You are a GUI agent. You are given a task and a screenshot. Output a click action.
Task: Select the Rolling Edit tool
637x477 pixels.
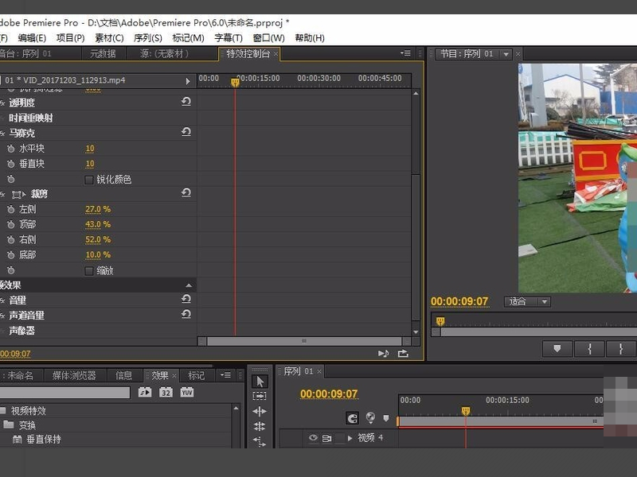click(260, 426)
